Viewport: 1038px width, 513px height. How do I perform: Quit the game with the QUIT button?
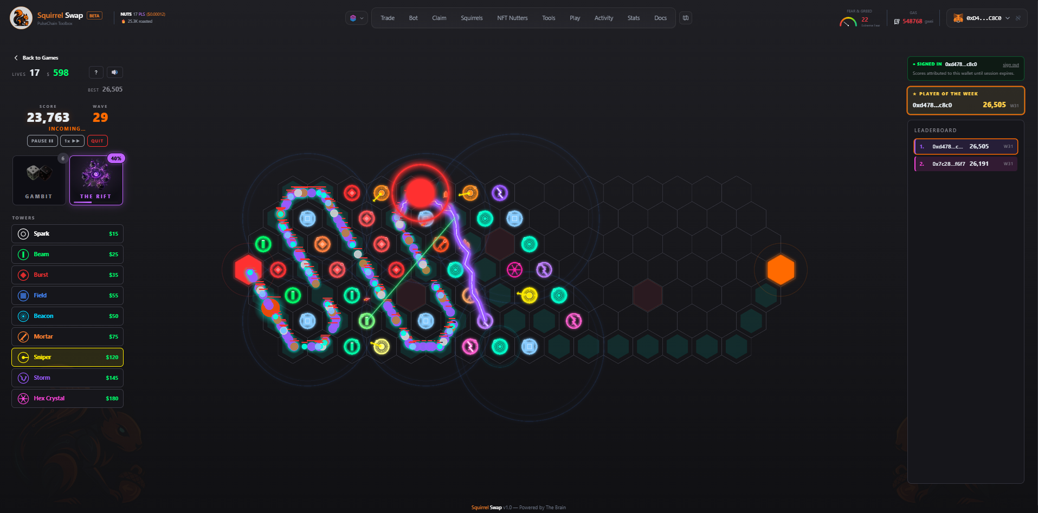tap(98, 141)
